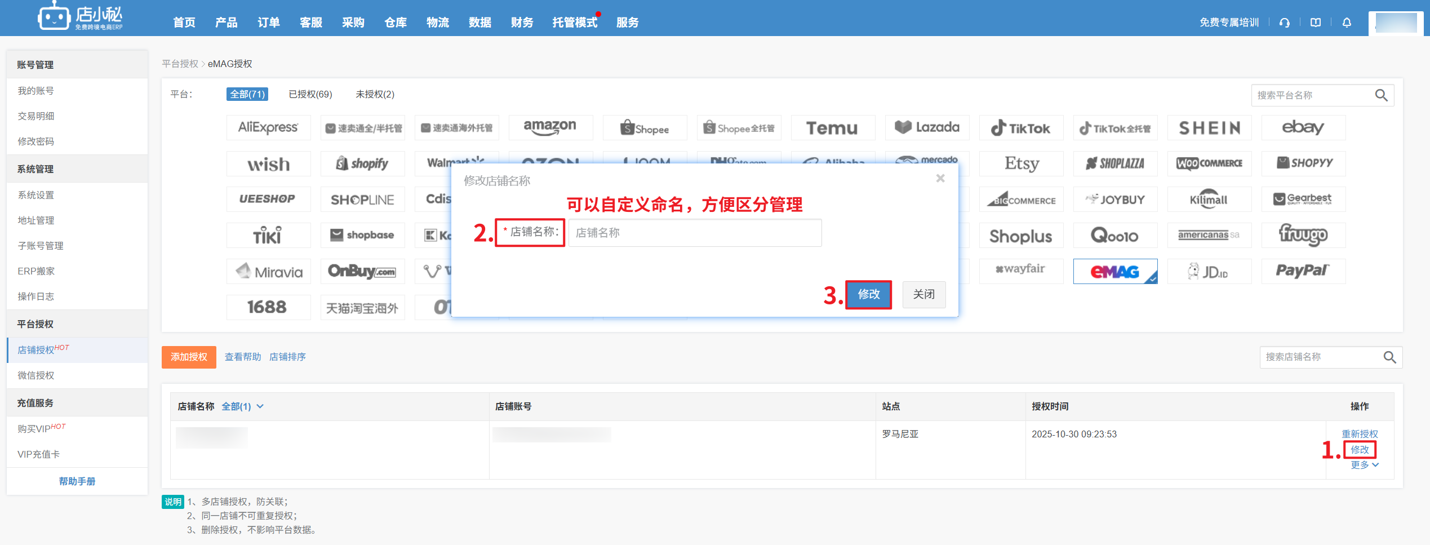This screenshot has width=1430, height=545.
Task: Click the platform search magnifier icon
Action: pos(1381,95)
